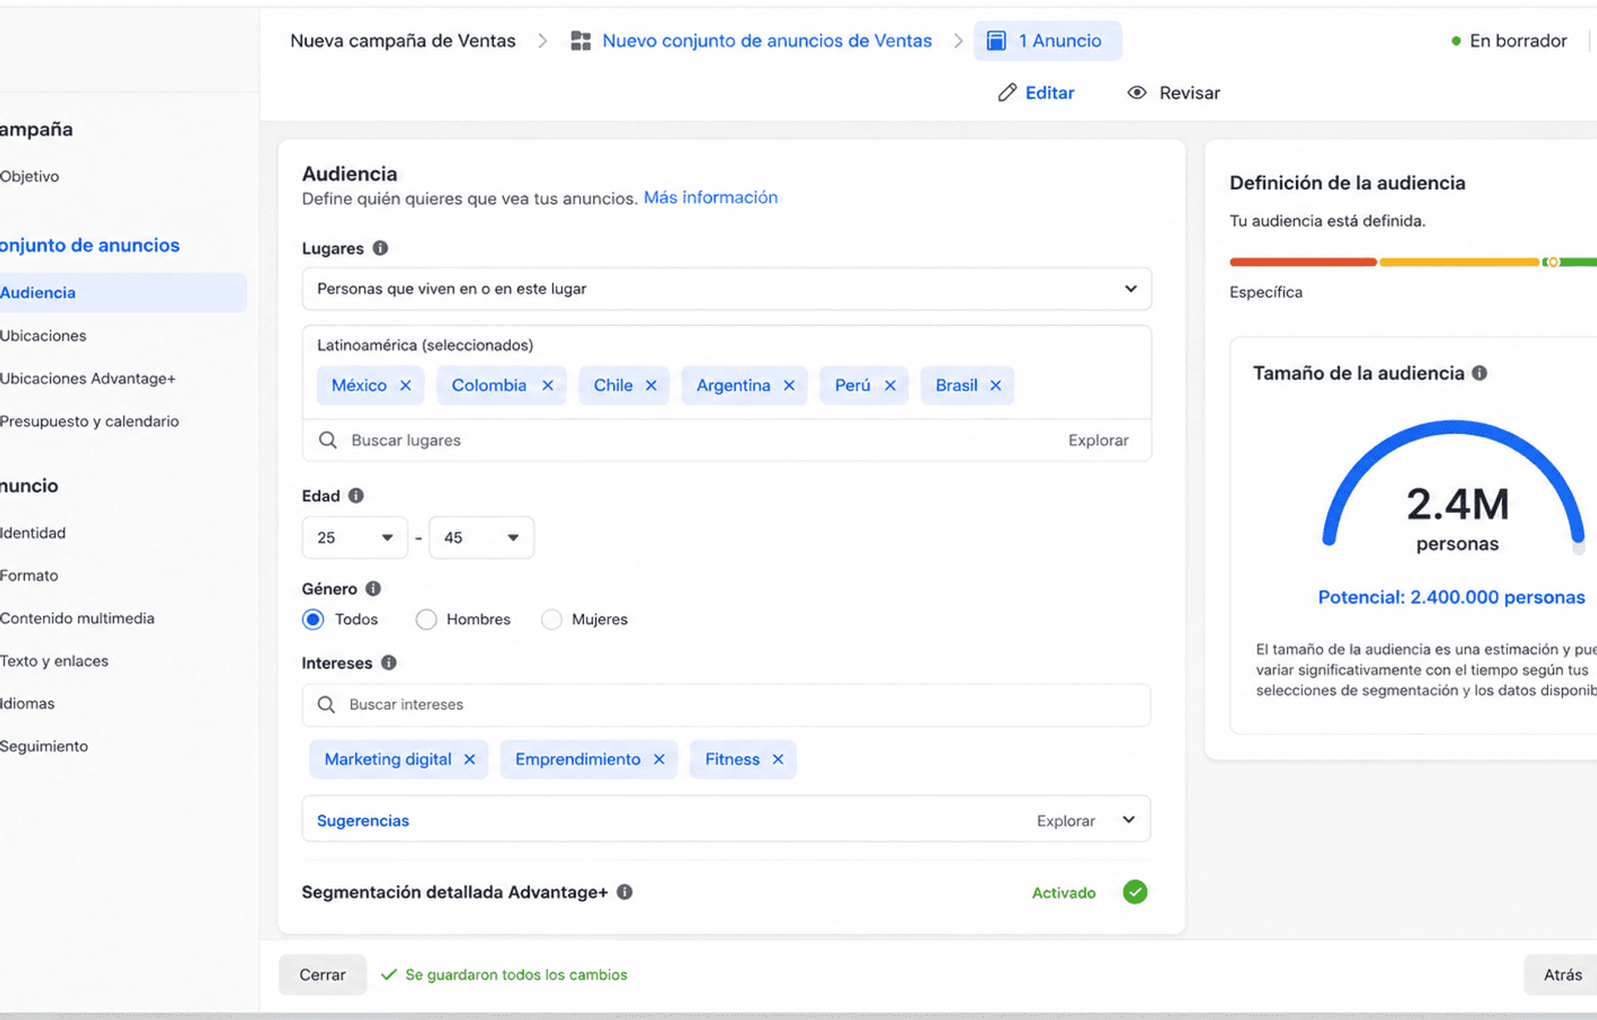This screenshot has height=1020, width=1597.
Task: Remove the México location tag
Action: [405, 386]
